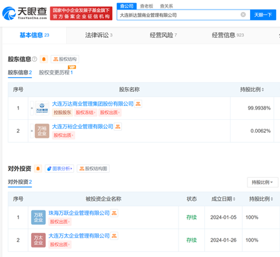Screen dimensions: 280x257
Task: Open equity structure icon next to 大连万裕企业管理
Action: click(x=118, y=127)
